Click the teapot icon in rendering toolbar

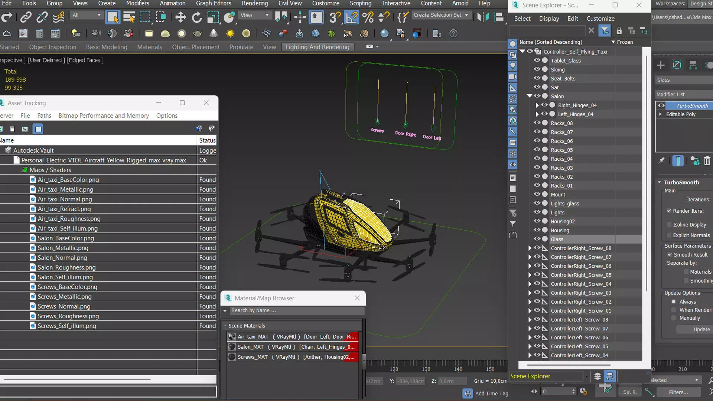[x=198, y=33]
